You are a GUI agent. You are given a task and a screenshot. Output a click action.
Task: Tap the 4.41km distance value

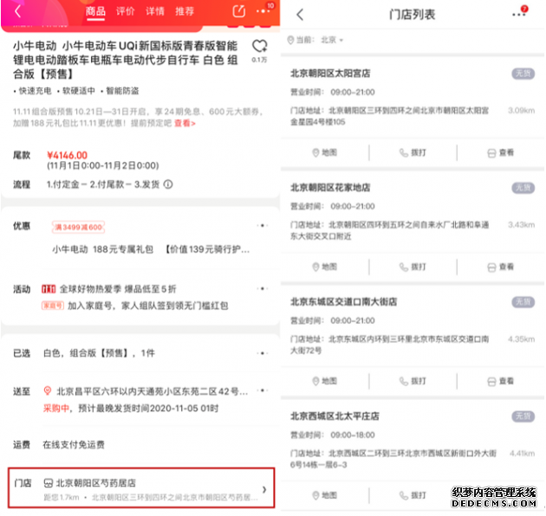point(522,454)
